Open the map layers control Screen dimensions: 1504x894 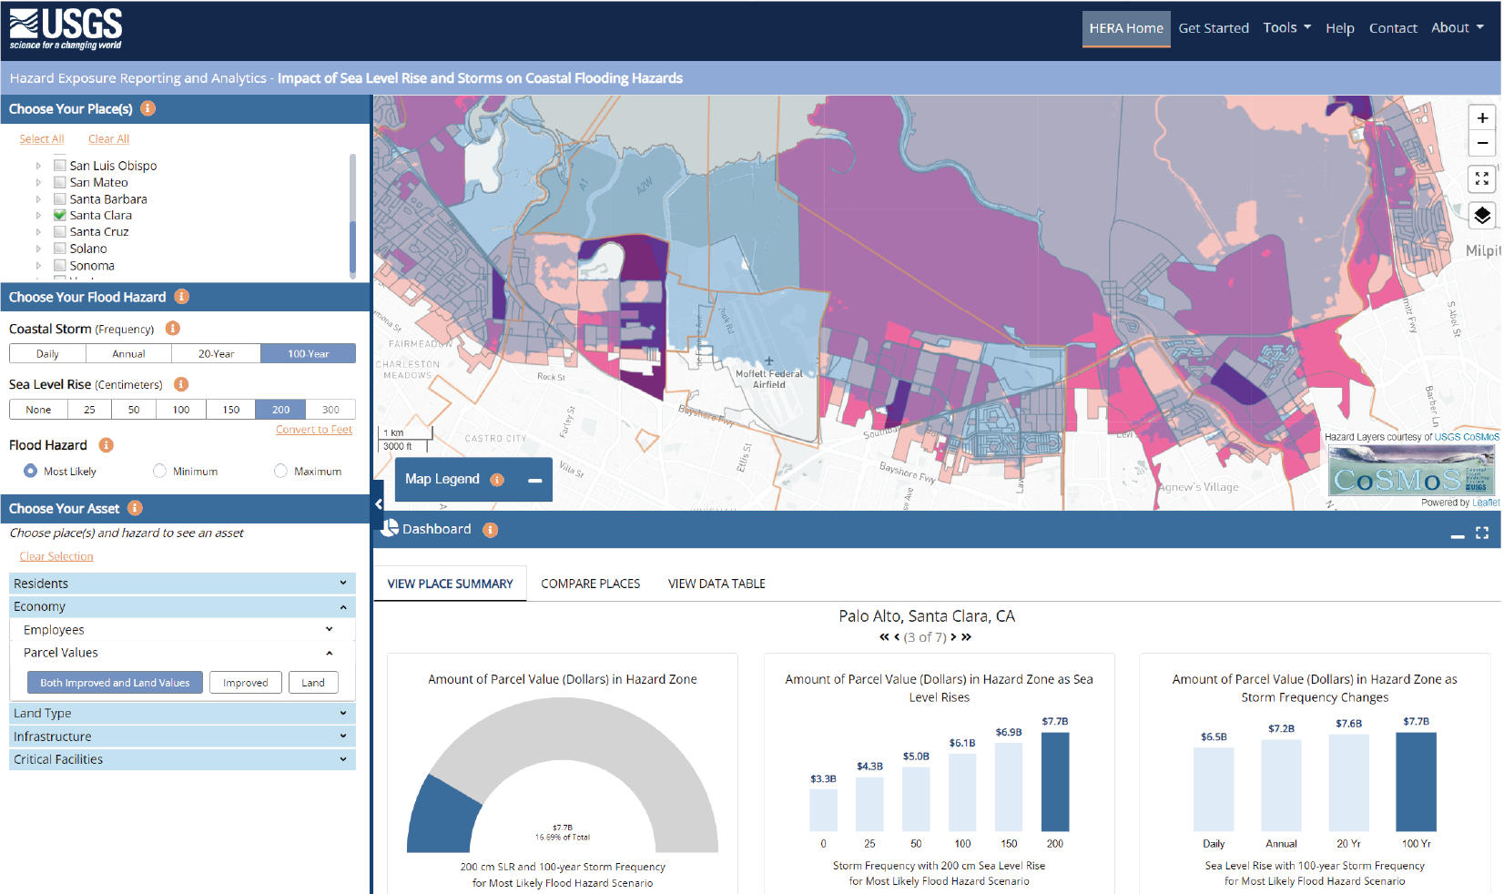coord(1481,216)
